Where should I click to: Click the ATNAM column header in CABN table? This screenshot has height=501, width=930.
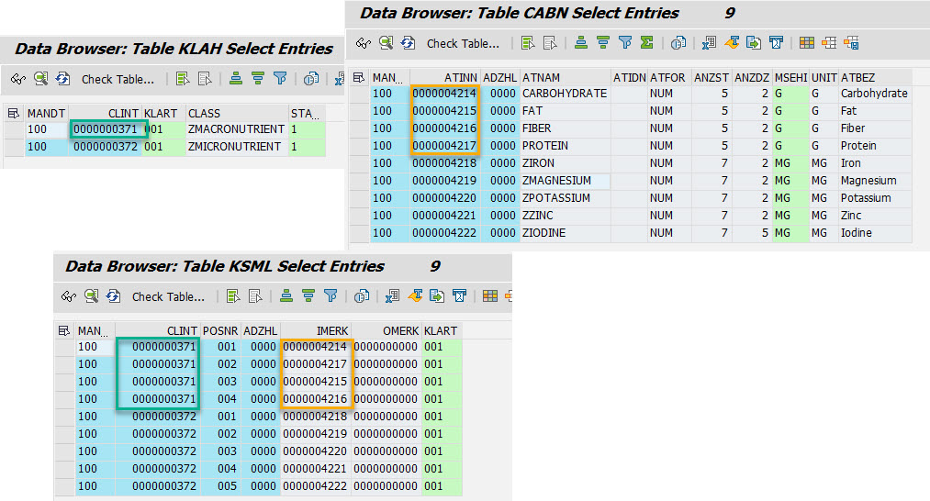tap(566, 78)
